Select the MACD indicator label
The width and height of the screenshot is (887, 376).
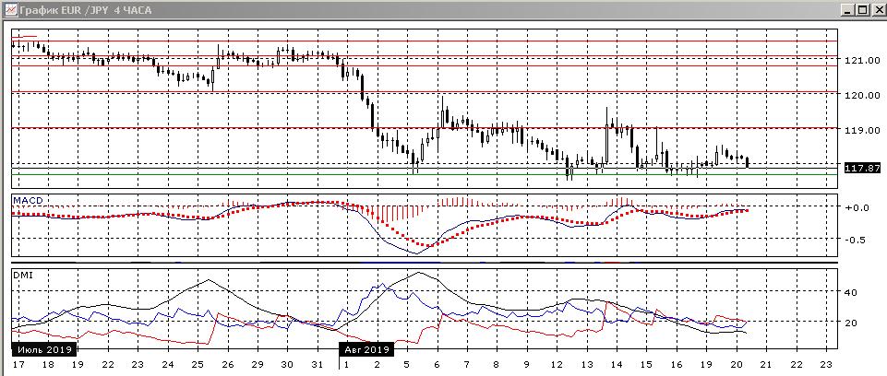(28, 200)
